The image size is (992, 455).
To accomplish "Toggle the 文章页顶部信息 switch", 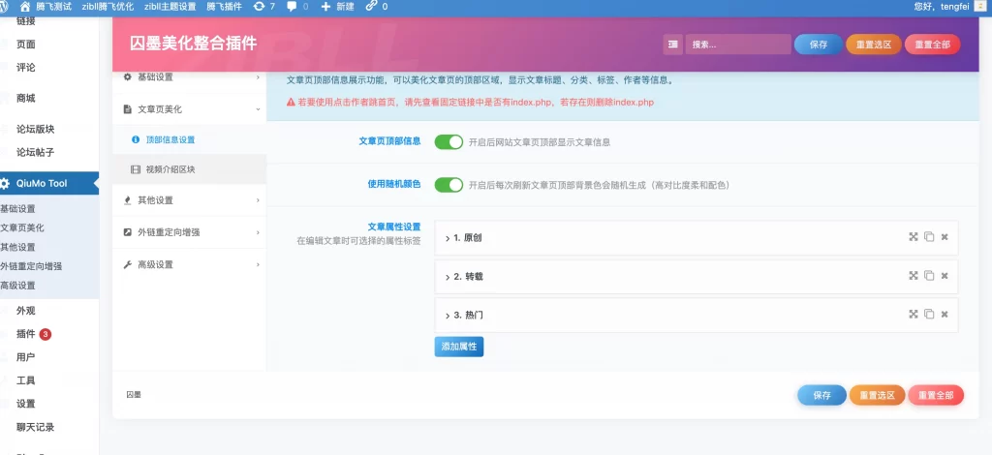I will pos(449,142).
